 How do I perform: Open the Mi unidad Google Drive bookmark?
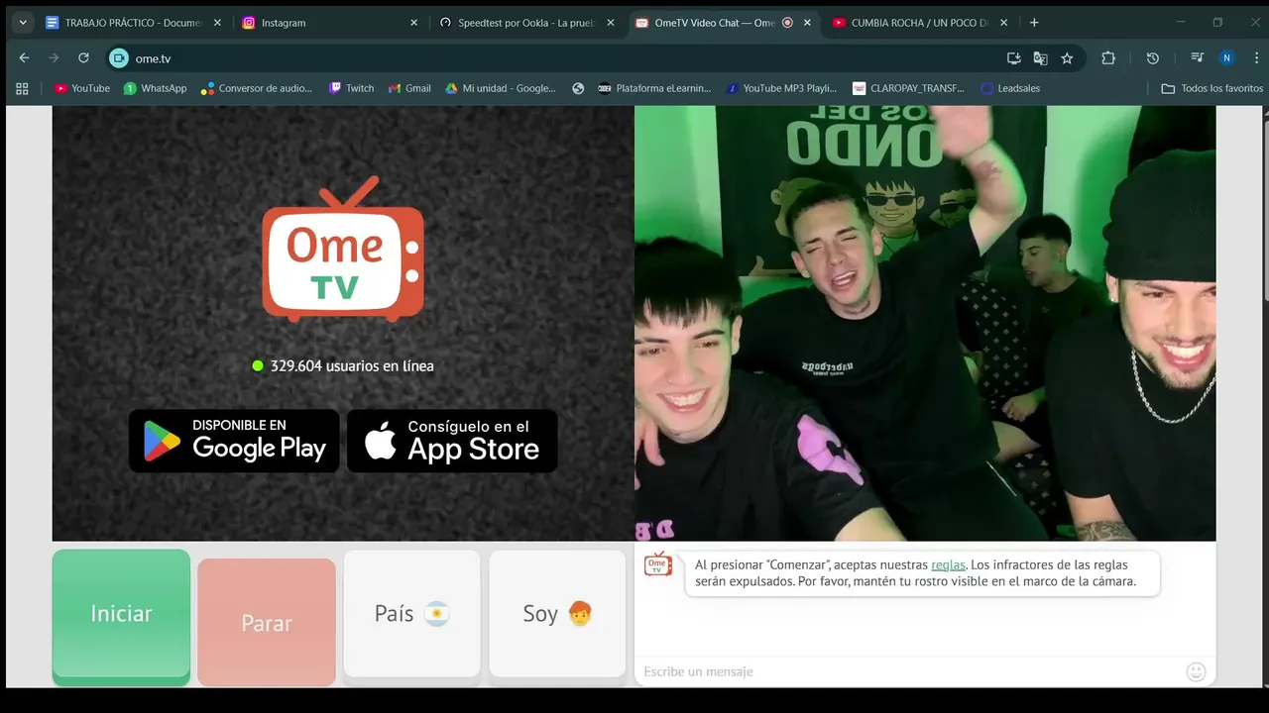pos(500,88)
